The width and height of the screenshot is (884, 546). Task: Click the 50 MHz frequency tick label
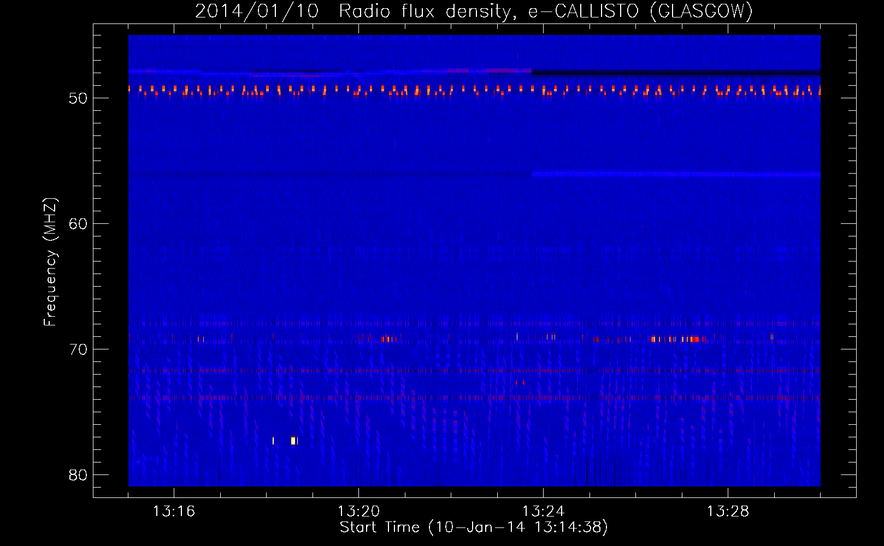(78, 98)
